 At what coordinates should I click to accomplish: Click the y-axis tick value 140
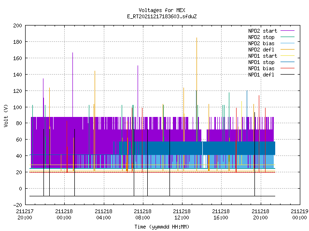coord(17,75)
